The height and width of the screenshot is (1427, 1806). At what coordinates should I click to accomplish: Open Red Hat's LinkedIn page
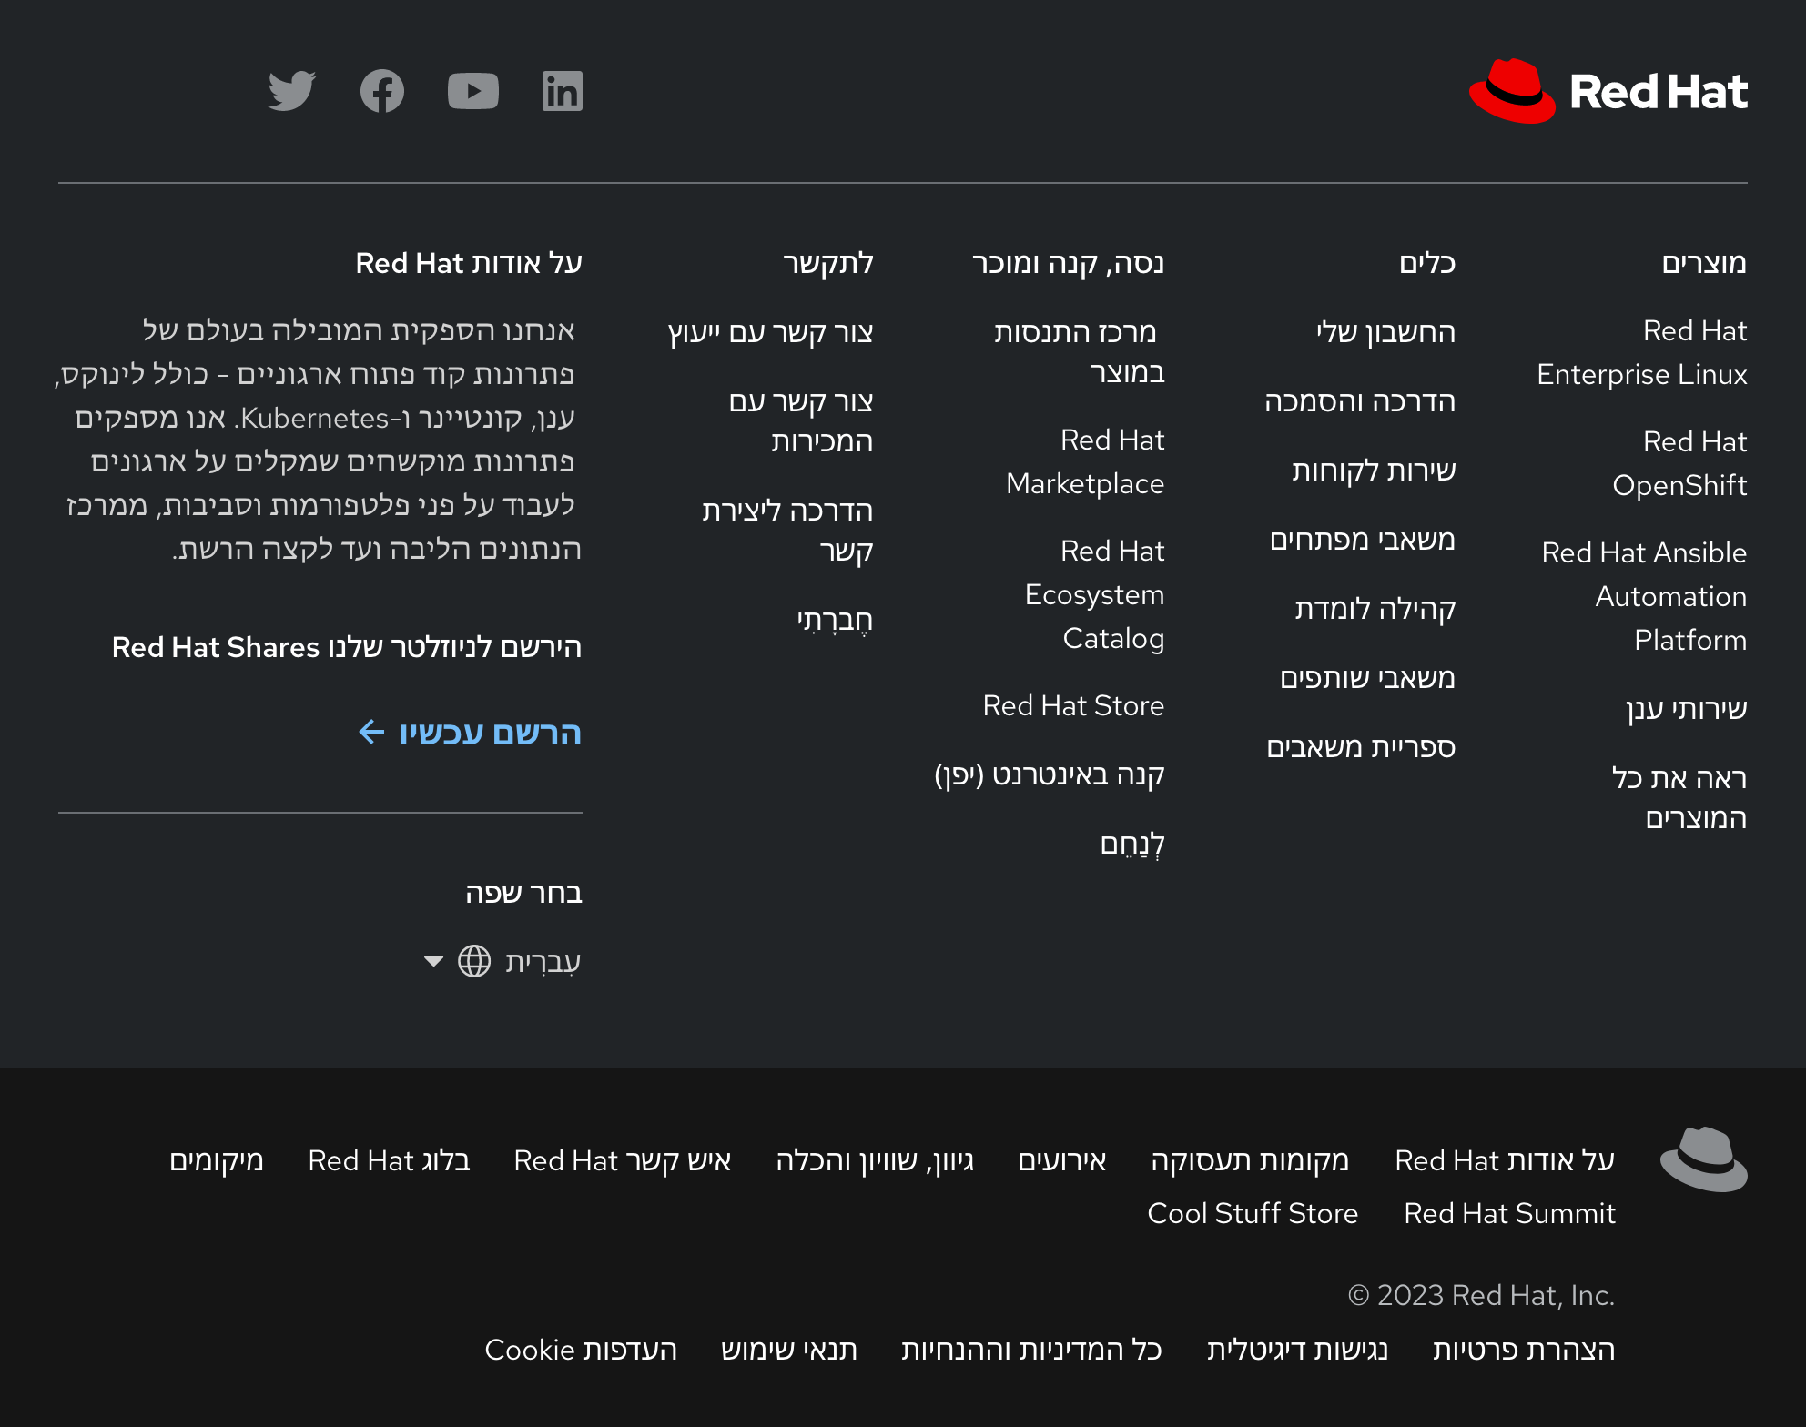562,91
